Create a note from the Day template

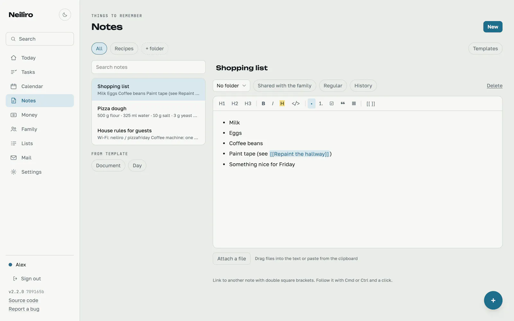(137, 166)
